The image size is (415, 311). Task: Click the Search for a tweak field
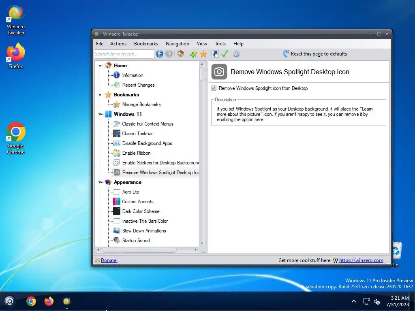(x=124, y=54)
